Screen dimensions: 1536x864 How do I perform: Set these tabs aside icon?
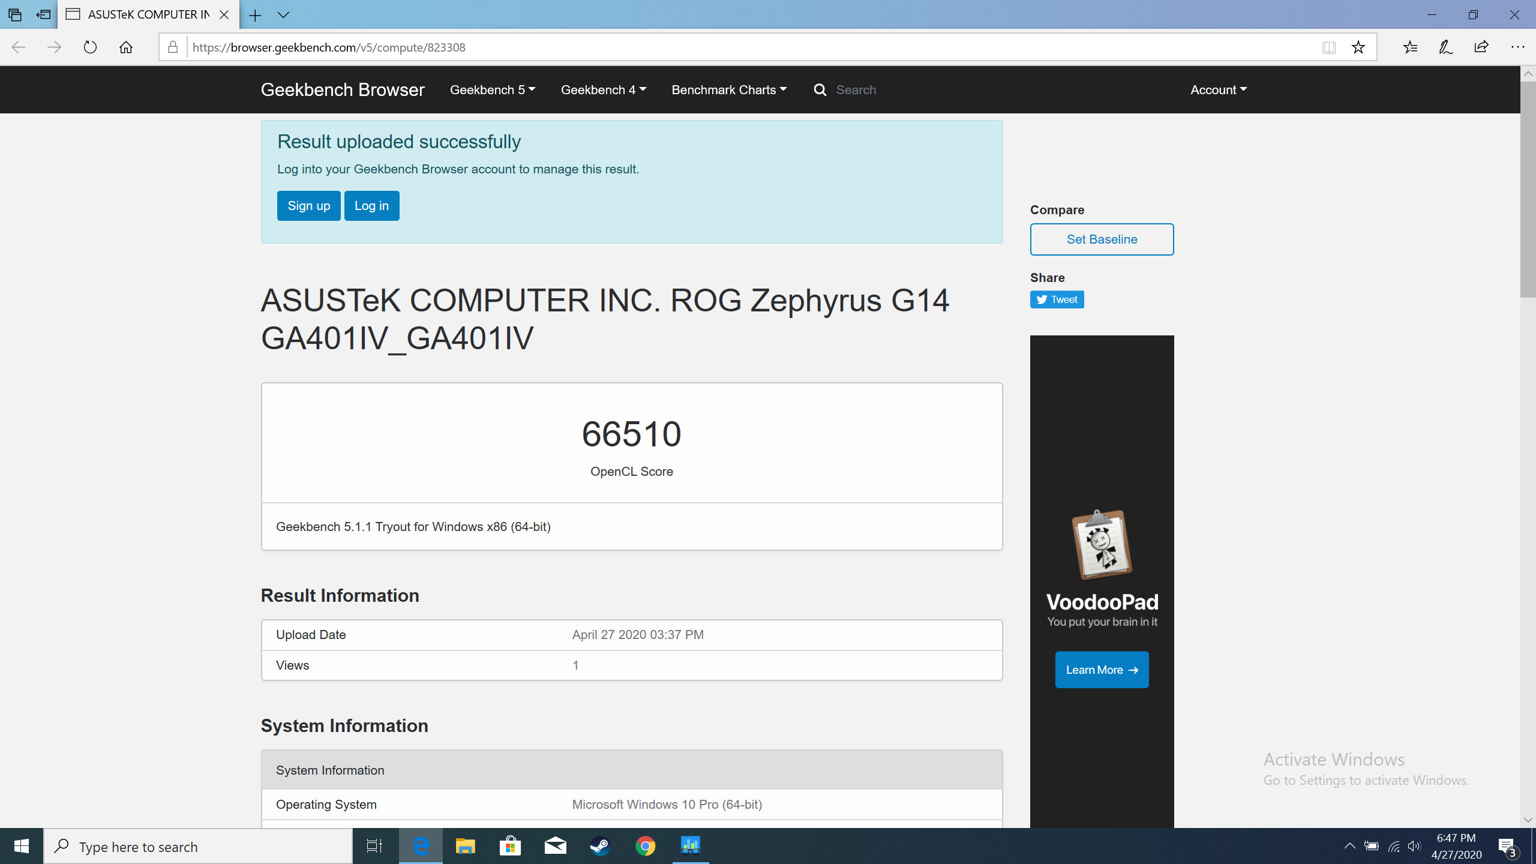43,14
